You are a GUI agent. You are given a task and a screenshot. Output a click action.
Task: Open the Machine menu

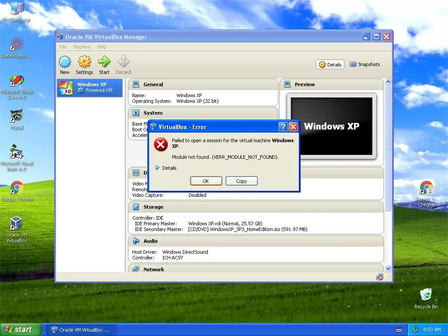[x=82, y=47]
